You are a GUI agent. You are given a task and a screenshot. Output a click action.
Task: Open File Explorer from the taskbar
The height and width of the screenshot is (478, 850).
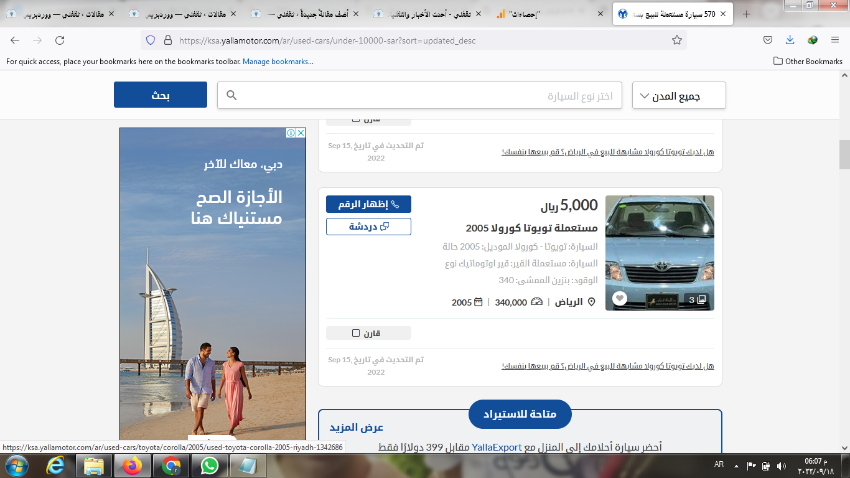pos(94,466)
